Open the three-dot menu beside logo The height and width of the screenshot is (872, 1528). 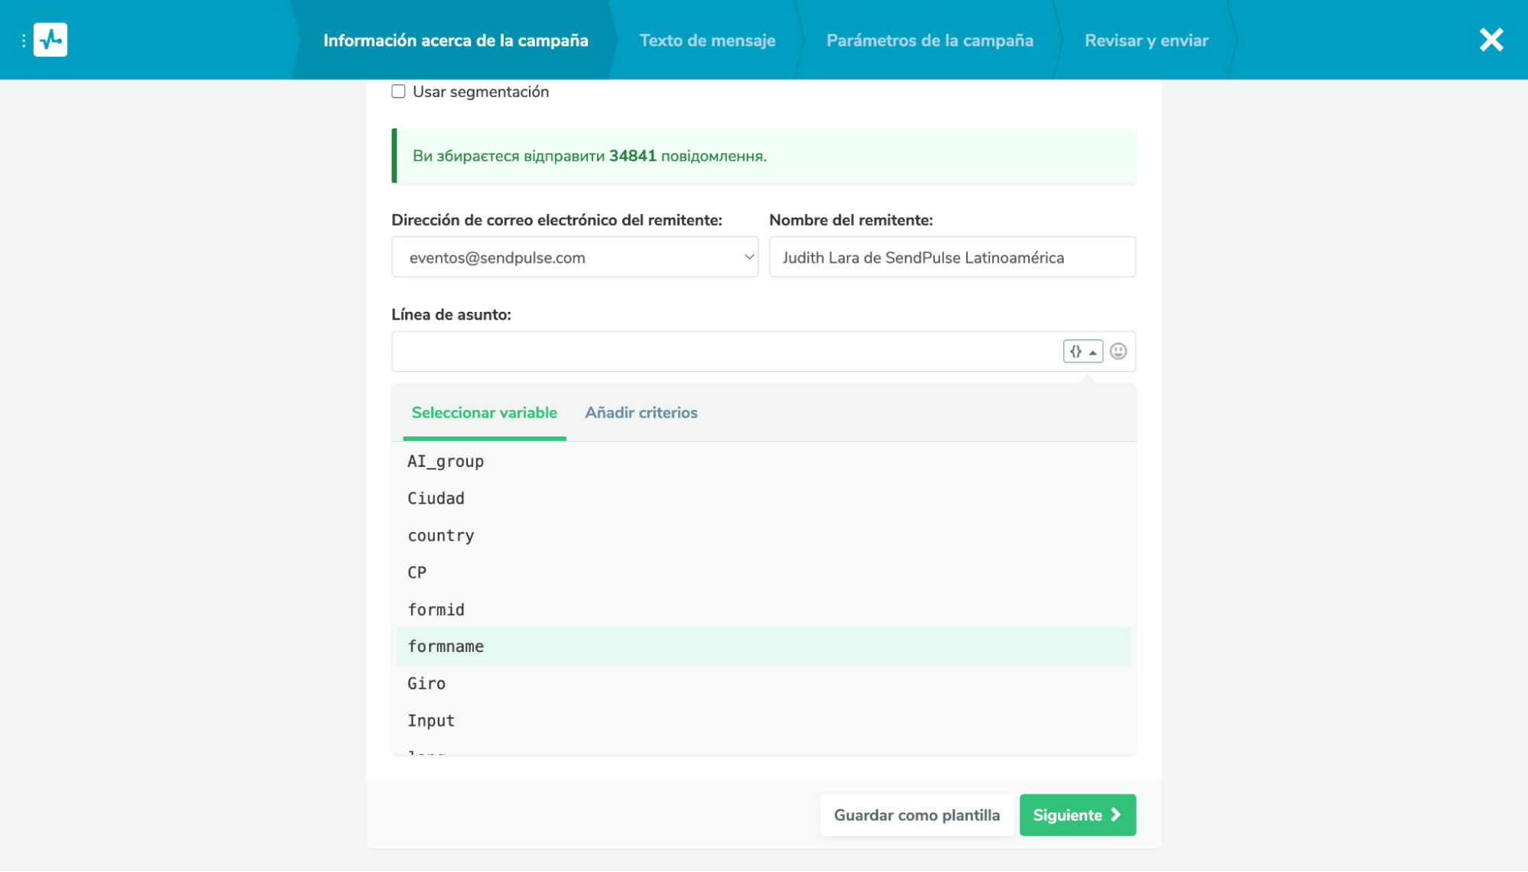point(24,40)
